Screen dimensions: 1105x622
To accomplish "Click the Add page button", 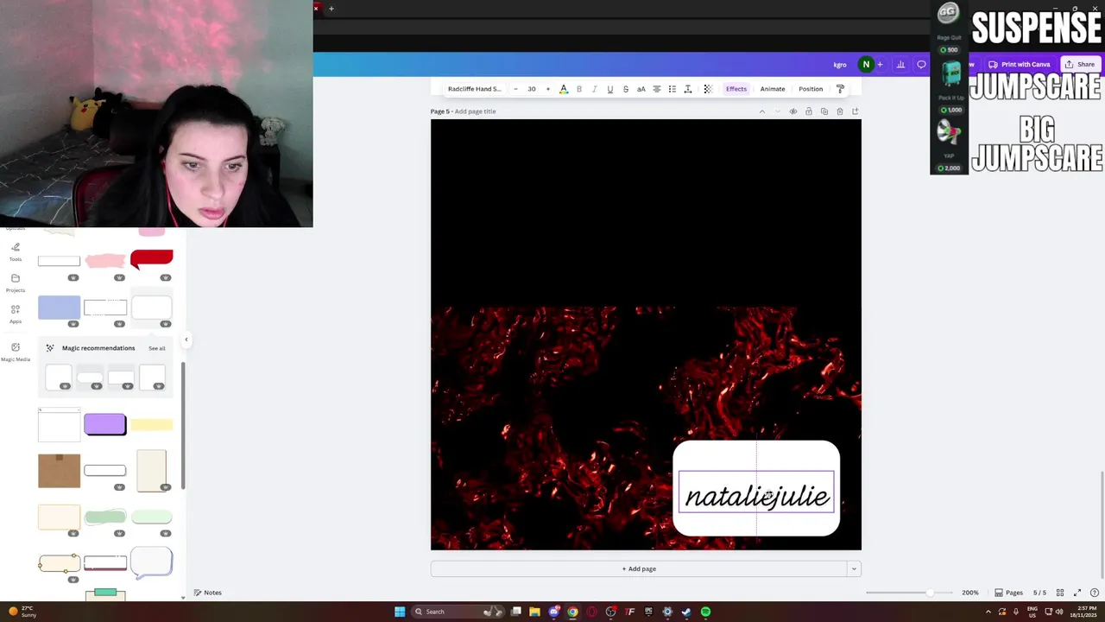I will click(x=639, y=568).
